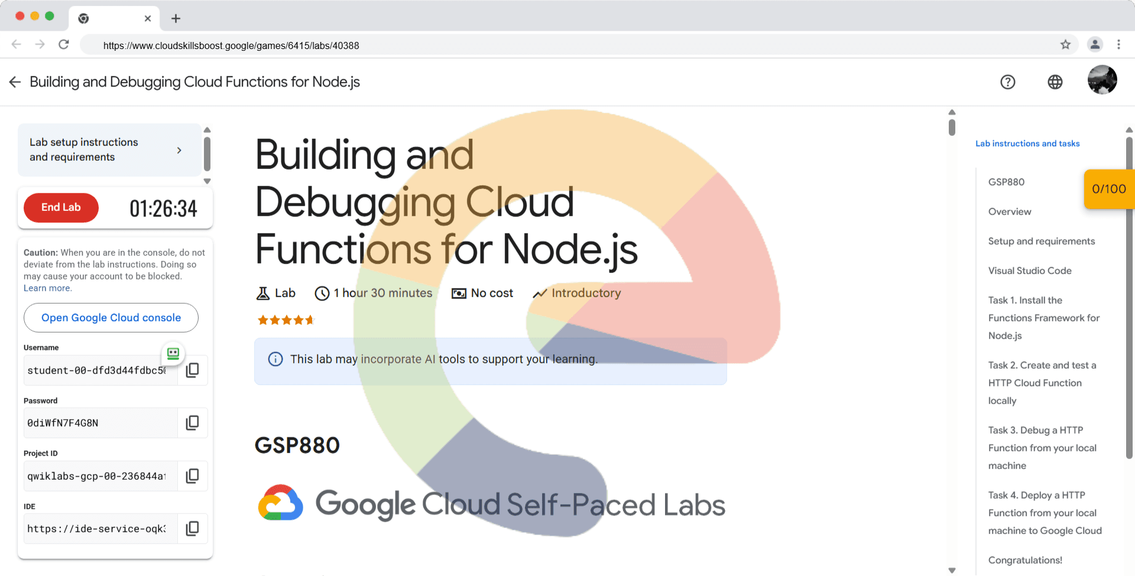Click the GSP880 heading

coord(297,445)
